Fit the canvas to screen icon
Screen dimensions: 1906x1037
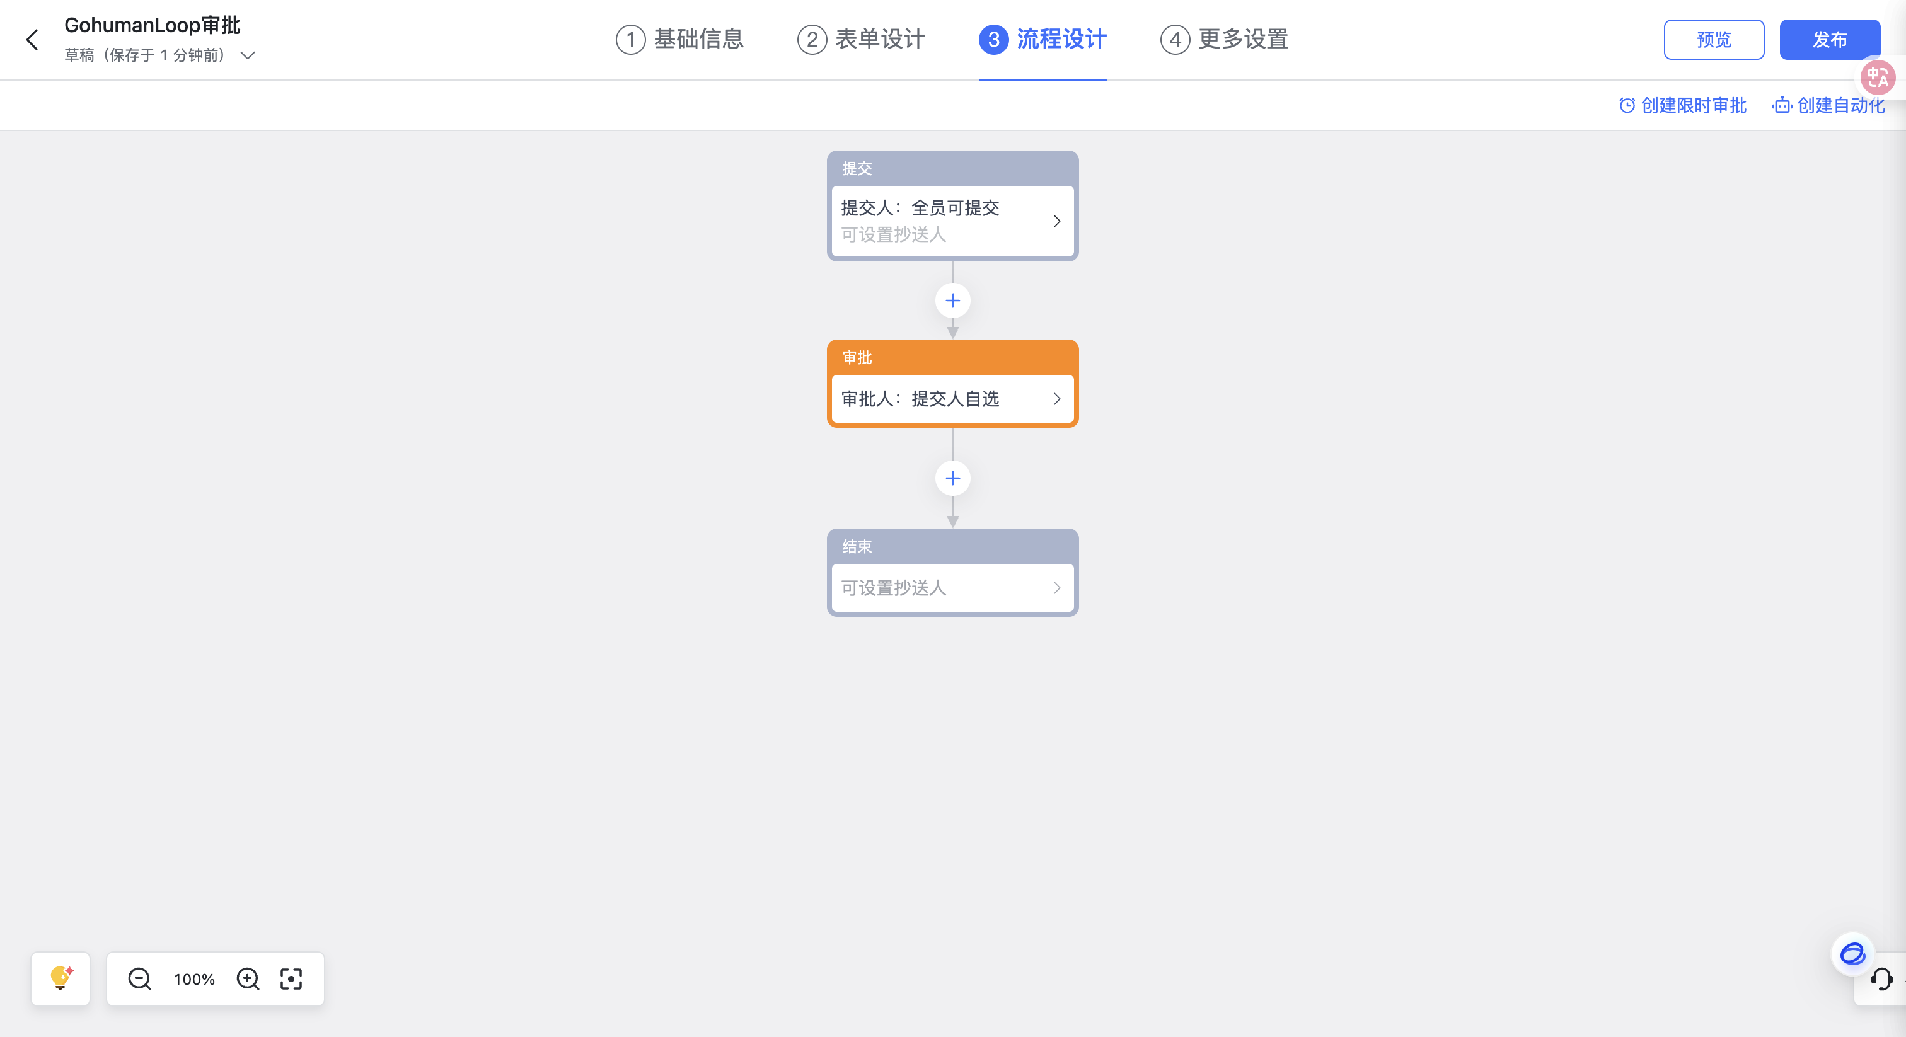292,978
